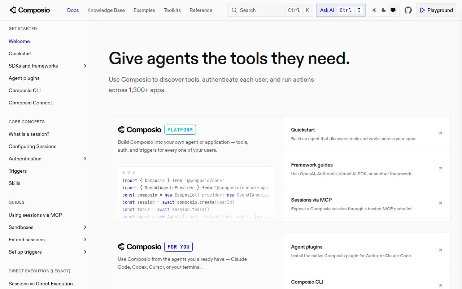Click the Composio For You card logo

click(139, 247)
